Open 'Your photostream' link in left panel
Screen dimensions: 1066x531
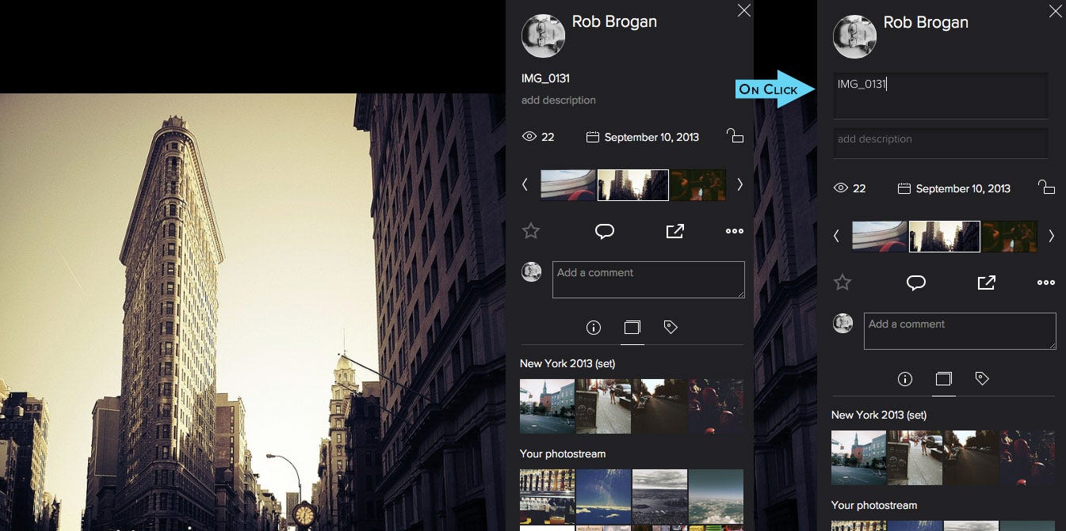tap(563, 454)
